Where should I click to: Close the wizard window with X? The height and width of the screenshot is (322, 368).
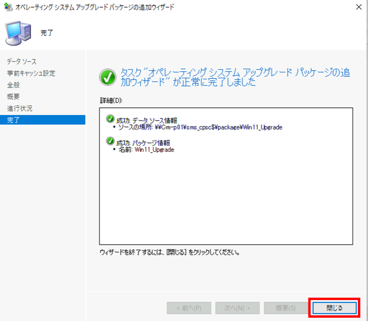(358, 7)
